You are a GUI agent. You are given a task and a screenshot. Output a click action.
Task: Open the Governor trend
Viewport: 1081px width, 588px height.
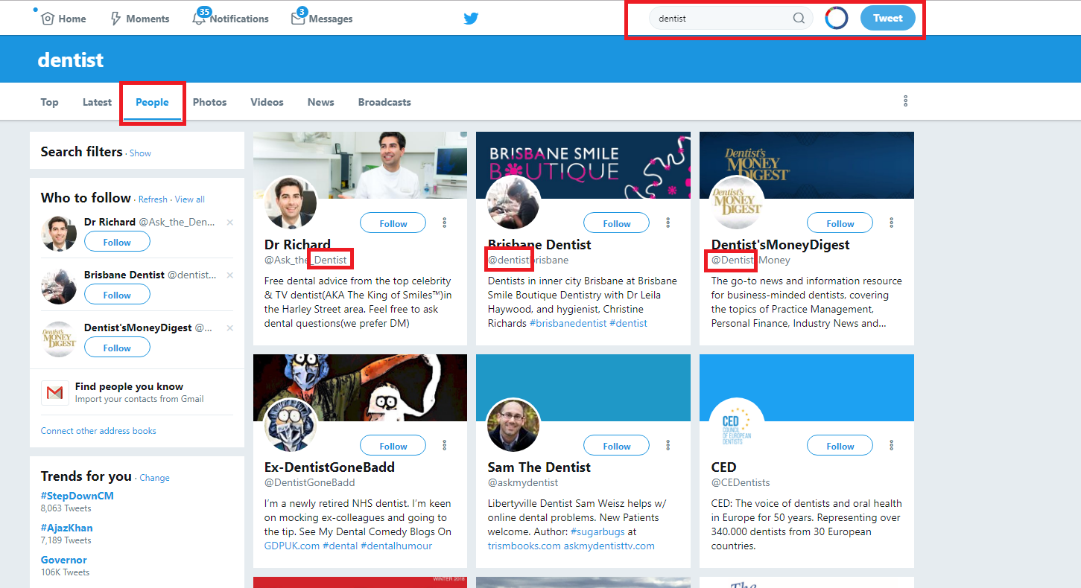pos(64,560)
